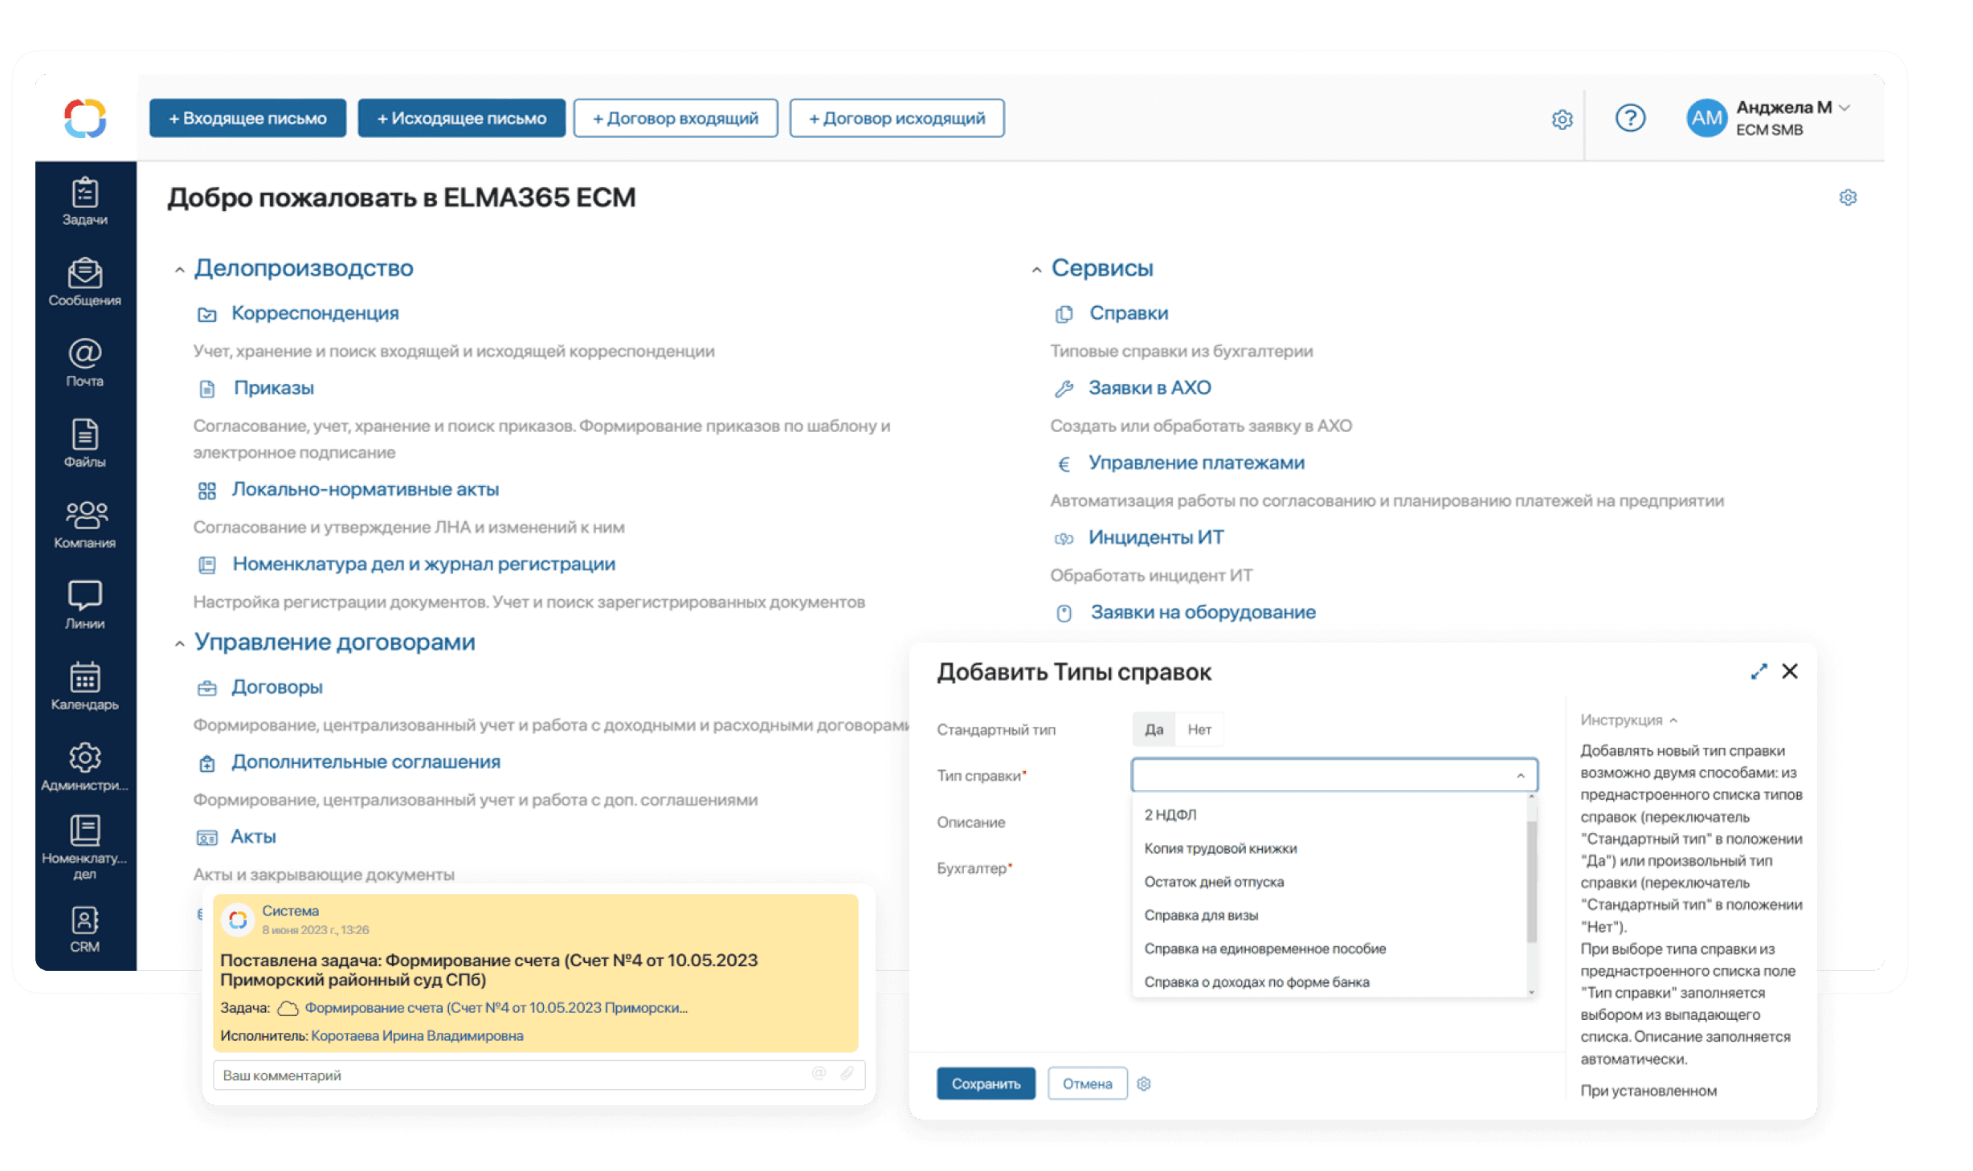The width and height of the screenshot is (1973, 1171).
Task: Click attachment paperclip in comment field
Action: click(847, 1074)
